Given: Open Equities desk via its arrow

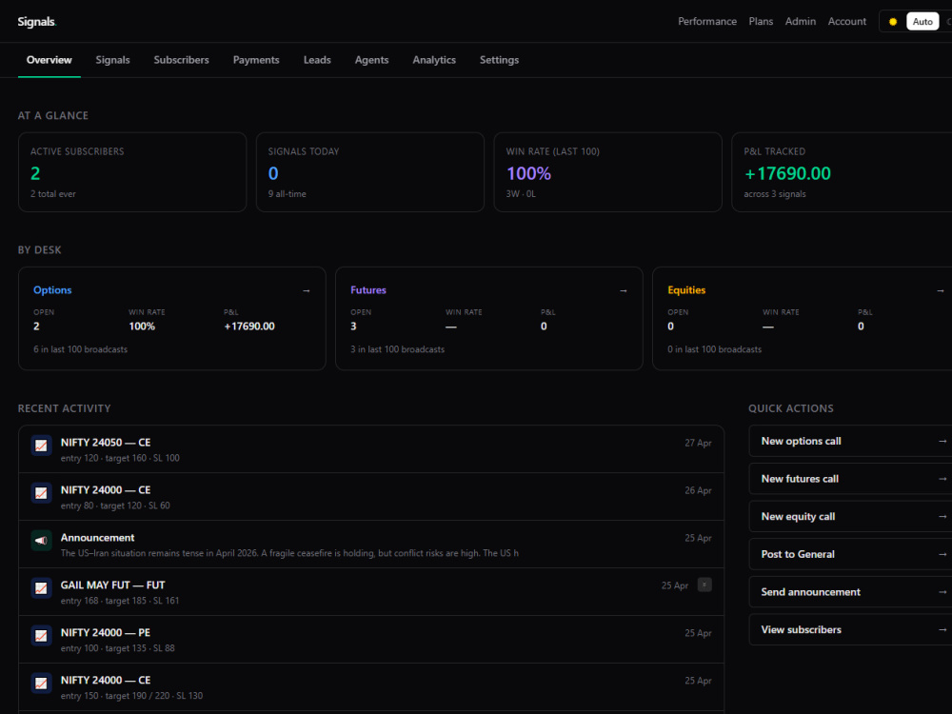Looking at the screenshot, I should pos(940,290).
